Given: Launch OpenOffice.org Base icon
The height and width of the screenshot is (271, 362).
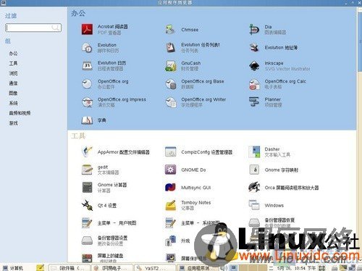Looking at the screenshot, I should pyautogui.click(x=170, y=84).
